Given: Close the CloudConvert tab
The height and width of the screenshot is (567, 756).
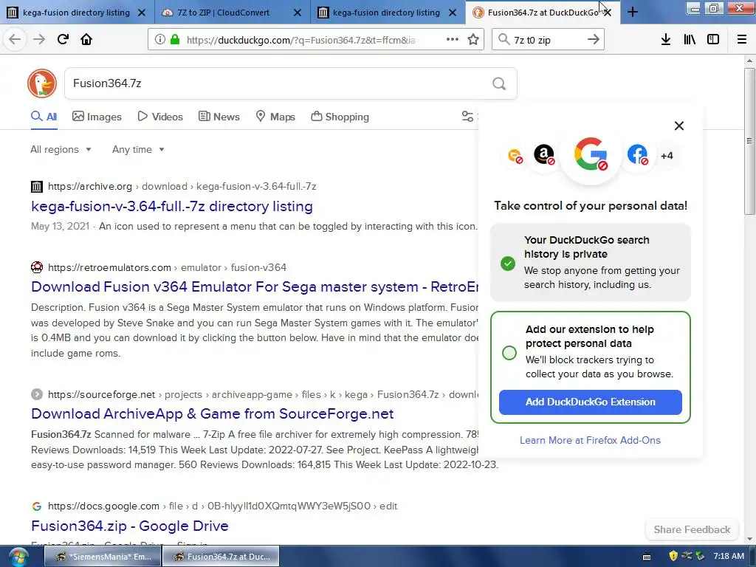Looking at the screenshot, I should point(298,13).
